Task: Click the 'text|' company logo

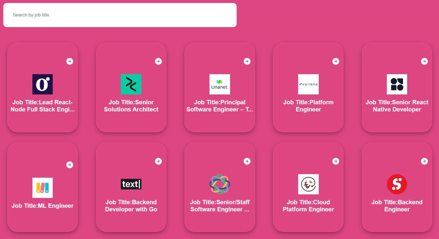Action: pyautogui.click(x=131, y=184)
